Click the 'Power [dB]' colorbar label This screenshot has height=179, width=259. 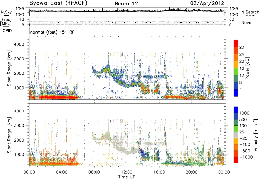pos(247,68)
